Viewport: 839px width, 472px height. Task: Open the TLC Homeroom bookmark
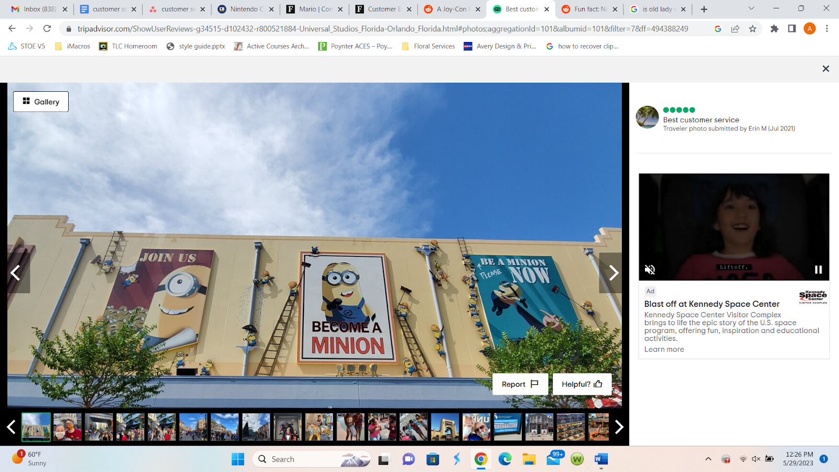pos(128,46)
